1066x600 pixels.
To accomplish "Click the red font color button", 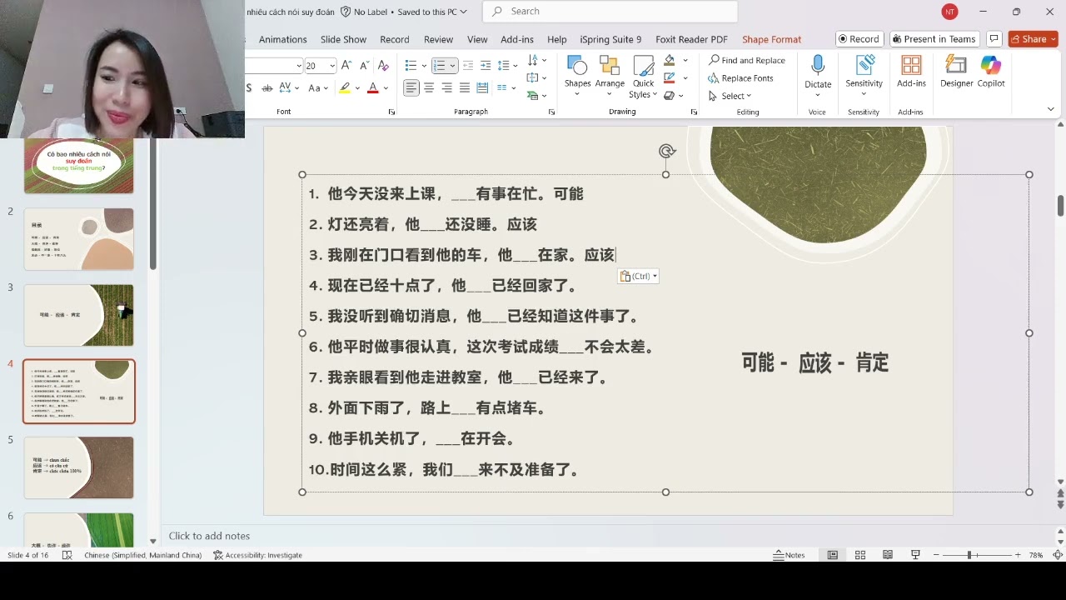I will pos(373,87).
